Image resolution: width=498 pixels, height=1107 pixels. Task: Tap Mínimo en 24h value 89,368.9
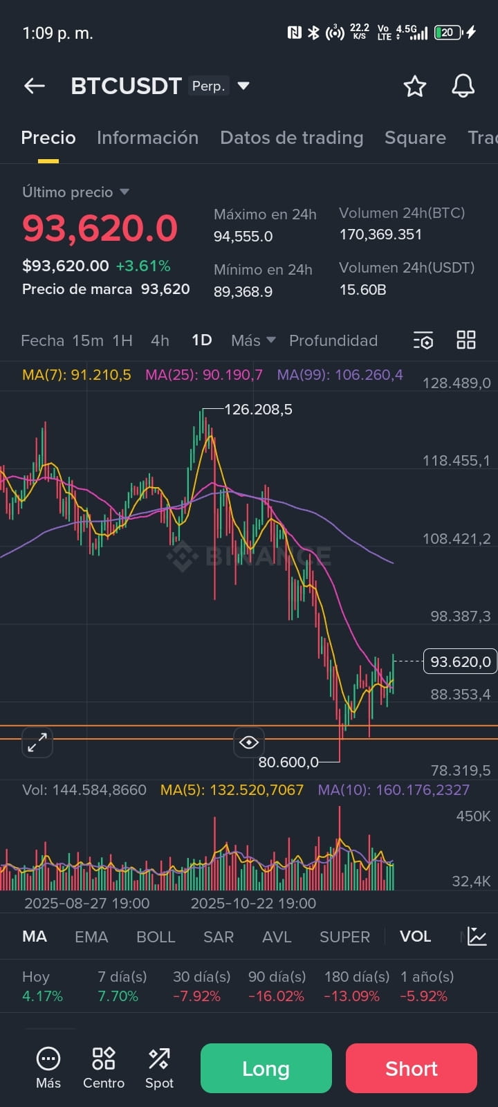[x=243, y=292]
